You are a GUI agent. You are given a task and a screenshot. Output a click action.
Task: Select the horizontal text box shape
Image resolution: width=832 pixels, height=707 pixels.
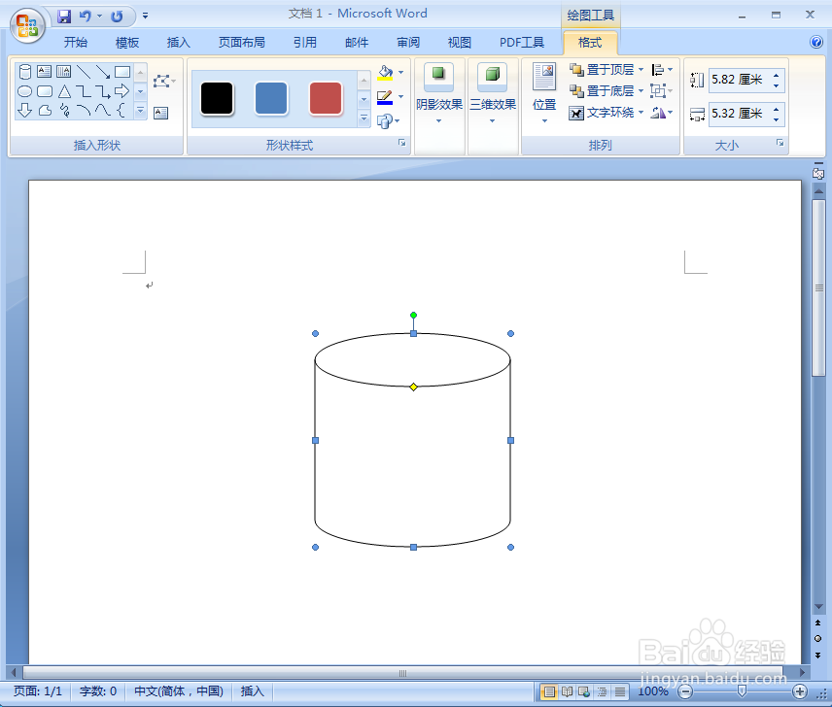pyautogui.click(x=44, y=72)
